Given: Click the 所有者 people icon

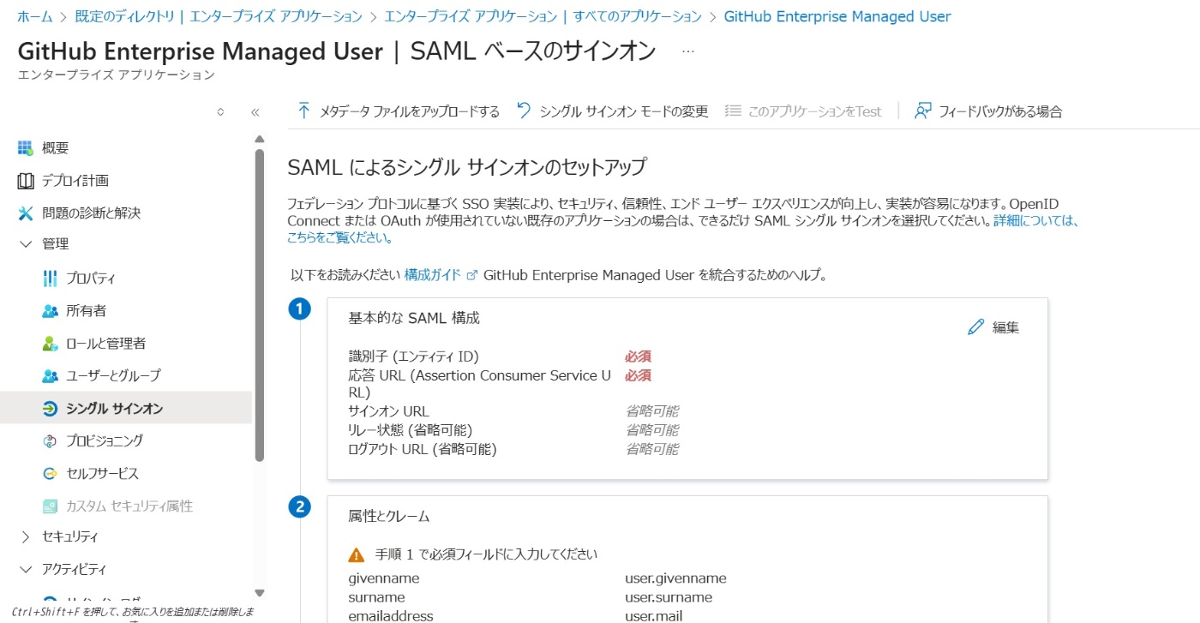Looking at the screenshot, I should click(50, 311).
